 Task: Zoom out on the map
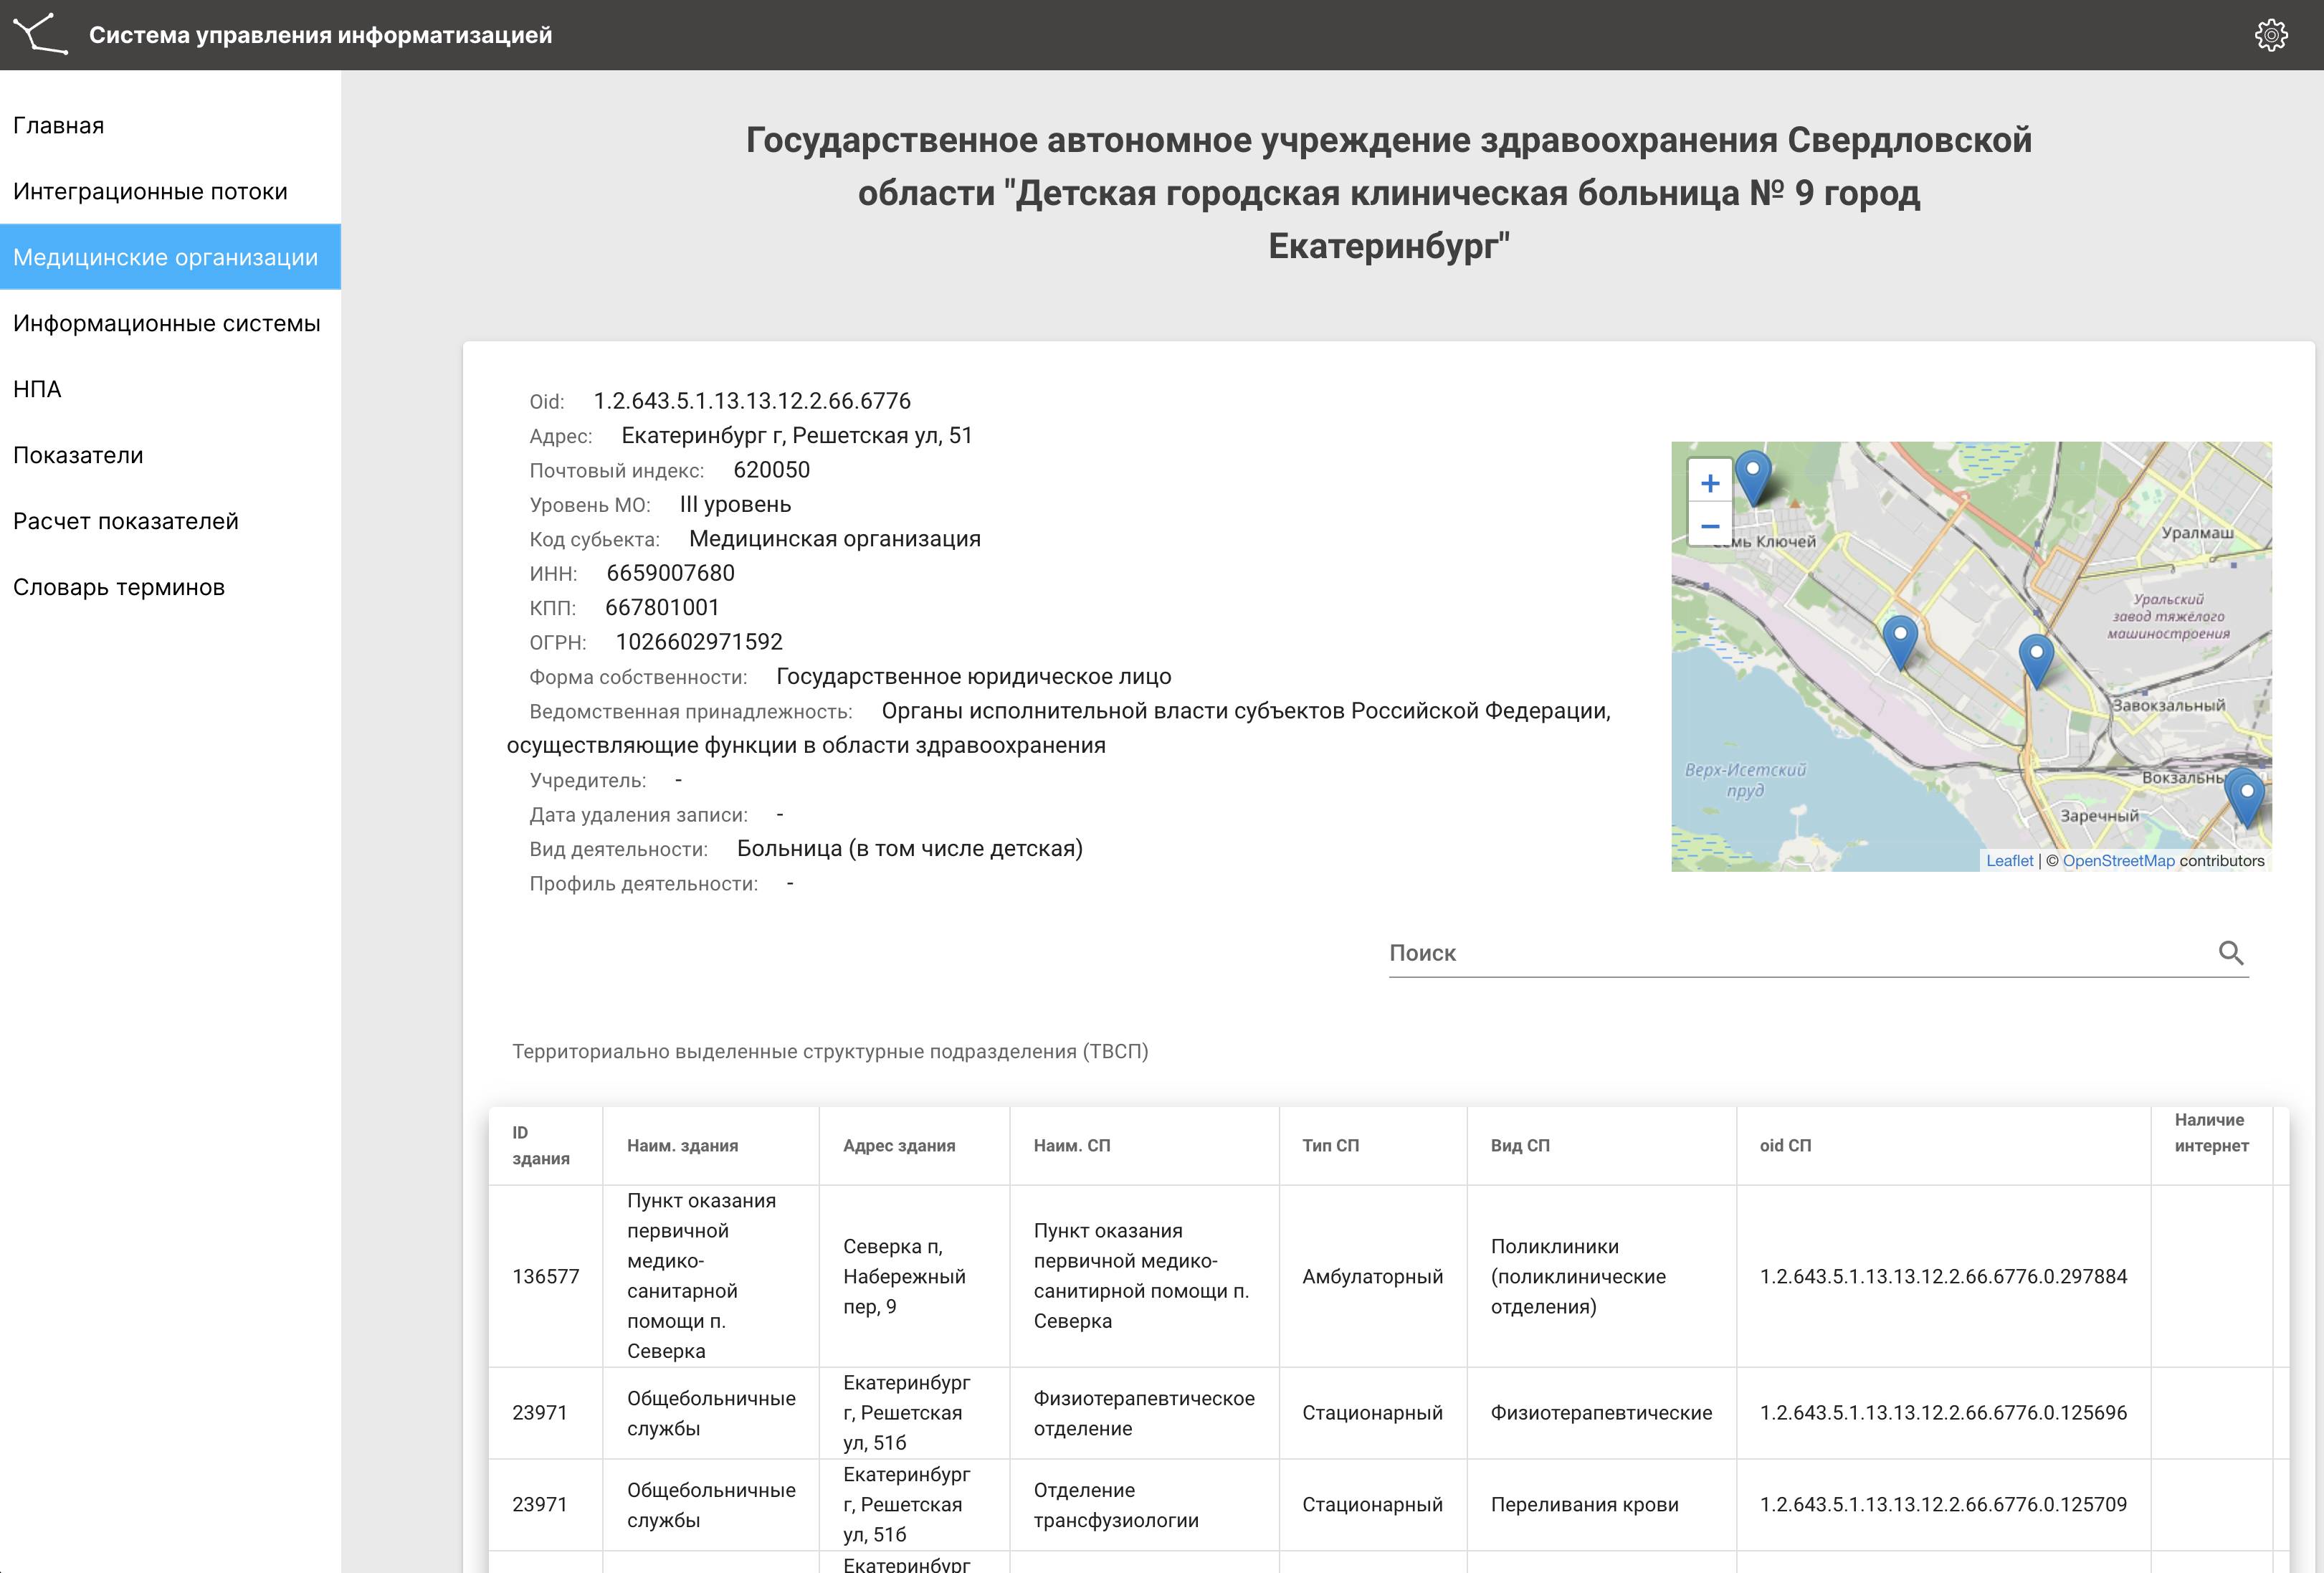click(1710, 526)
